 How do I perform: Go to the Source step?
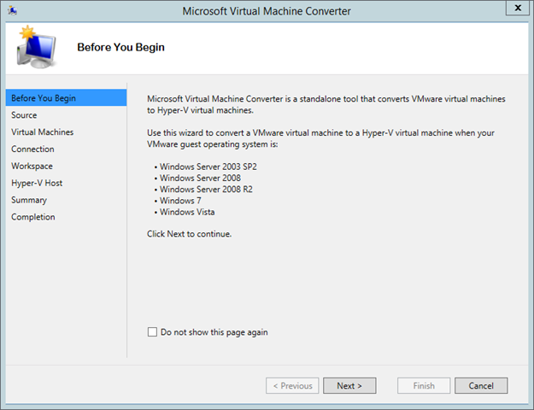pos(24,115)
